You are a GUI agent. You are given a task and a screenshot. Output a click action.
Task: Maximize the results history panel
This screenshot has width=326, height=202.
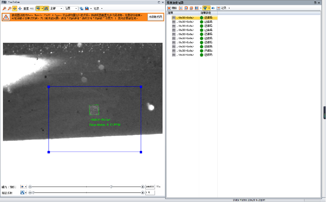315,3
